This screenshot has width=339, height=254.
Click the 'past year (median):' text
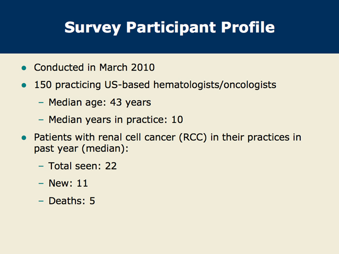[x=81, y=149]
